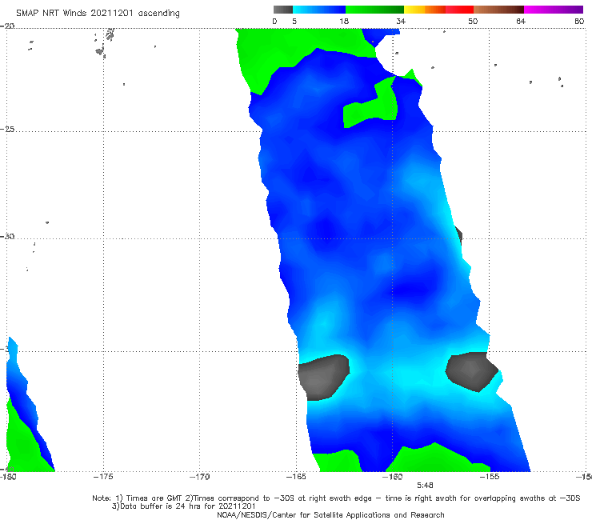592x520 pixels.
Task: Click the NOAA/NESDIS Center for Satellite Applications credit
Action: tap(330, 514)
